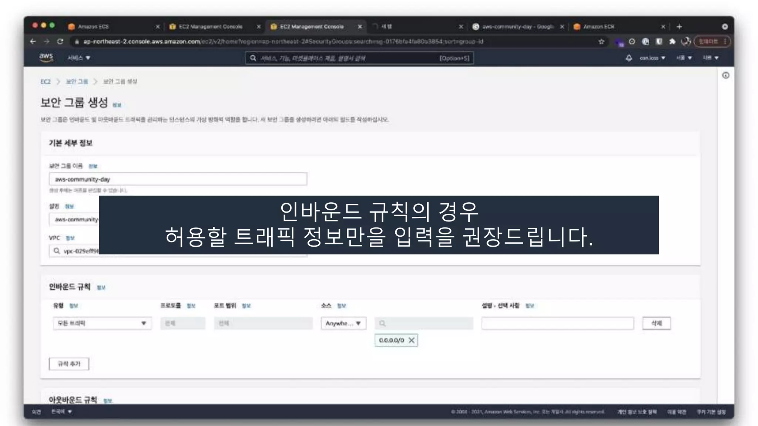Image resolution: width=758 pixels, height=426 pixels.
Task: Click the source CIDR search input
Action: 424,323
